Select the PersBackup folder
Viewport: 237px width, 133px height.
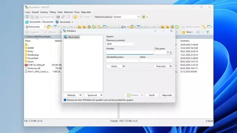[x=33, y=55]
